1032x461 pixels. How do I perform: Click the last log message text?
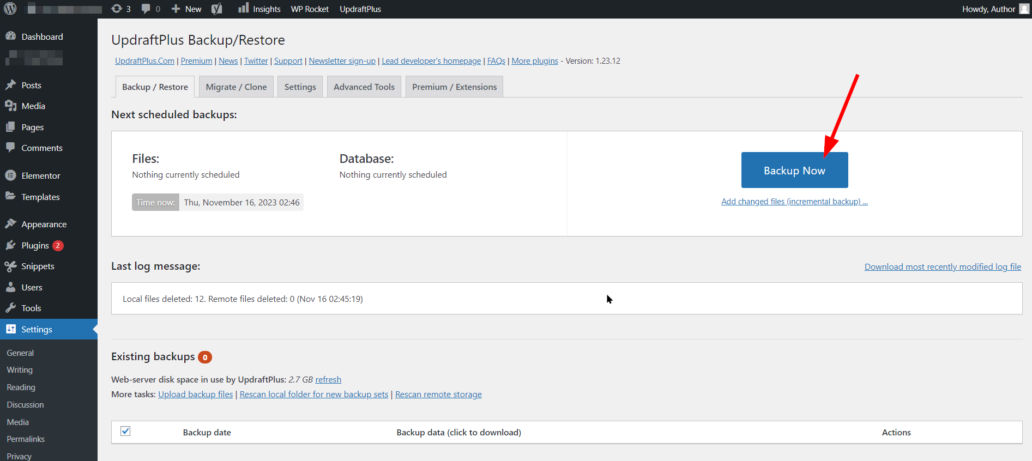[x=243, y=299]
